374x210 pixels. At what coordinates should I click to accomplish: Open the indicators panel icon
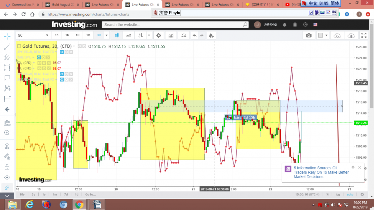[171, 35]
